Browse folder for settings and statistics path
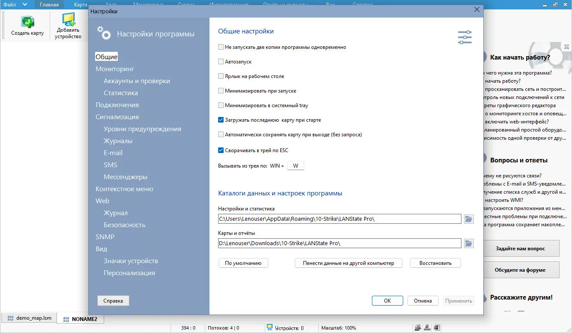This screenshot has width=572, height=333. [469, 219]
